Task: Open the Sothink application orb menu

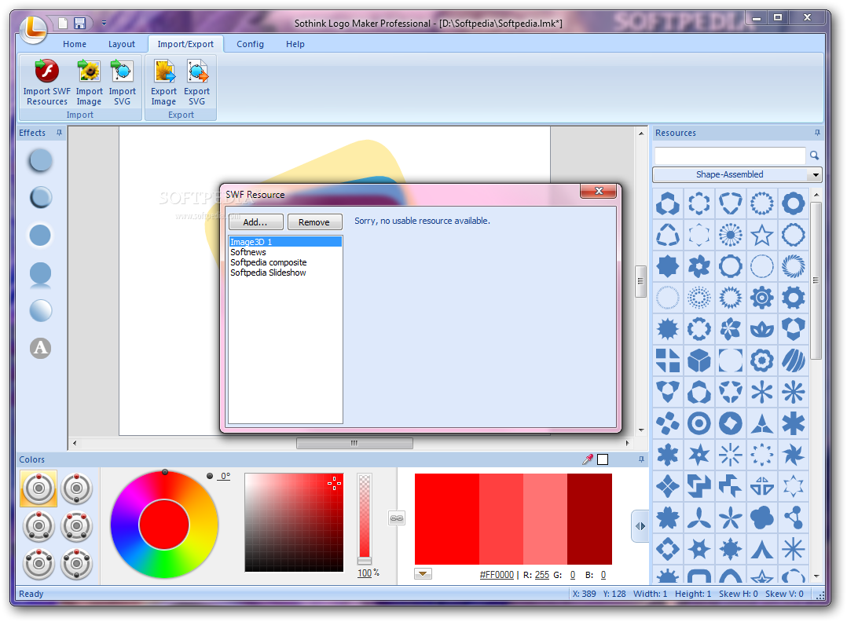Action: tap(34, 29)
